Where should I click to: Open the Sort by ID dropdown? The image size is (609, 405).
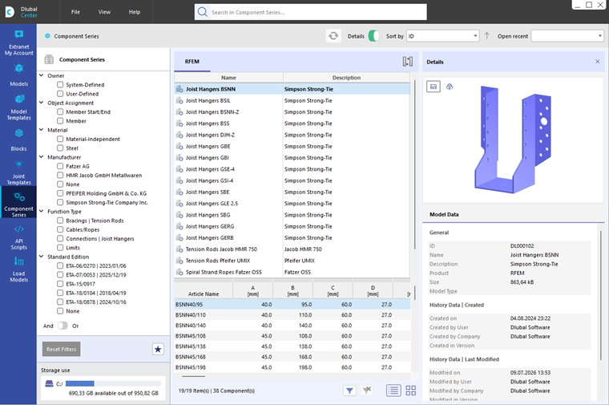coord(443,36)
